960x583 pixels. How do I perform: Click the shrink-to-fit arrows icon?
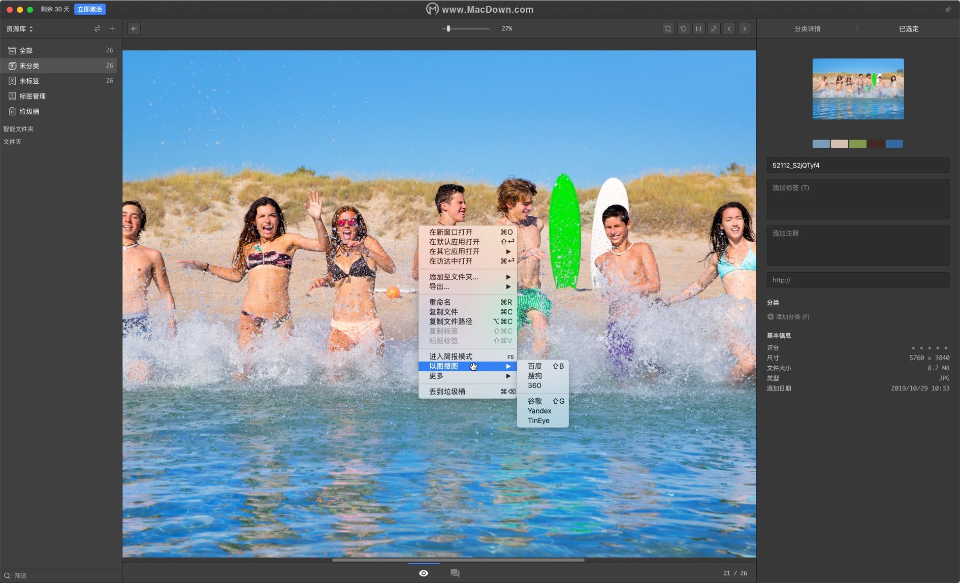pyautogui.click(x=714, y=29)
